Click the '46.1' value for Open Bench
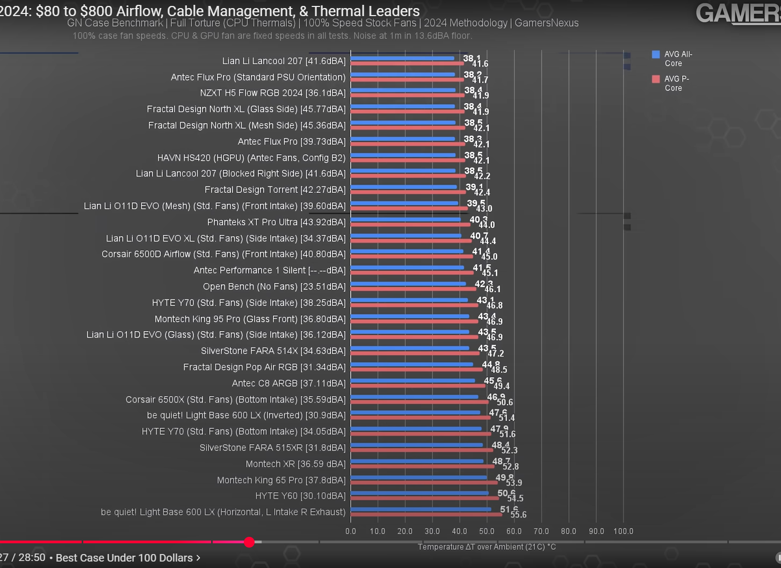The image size is (781, 568). coord(493,289)
